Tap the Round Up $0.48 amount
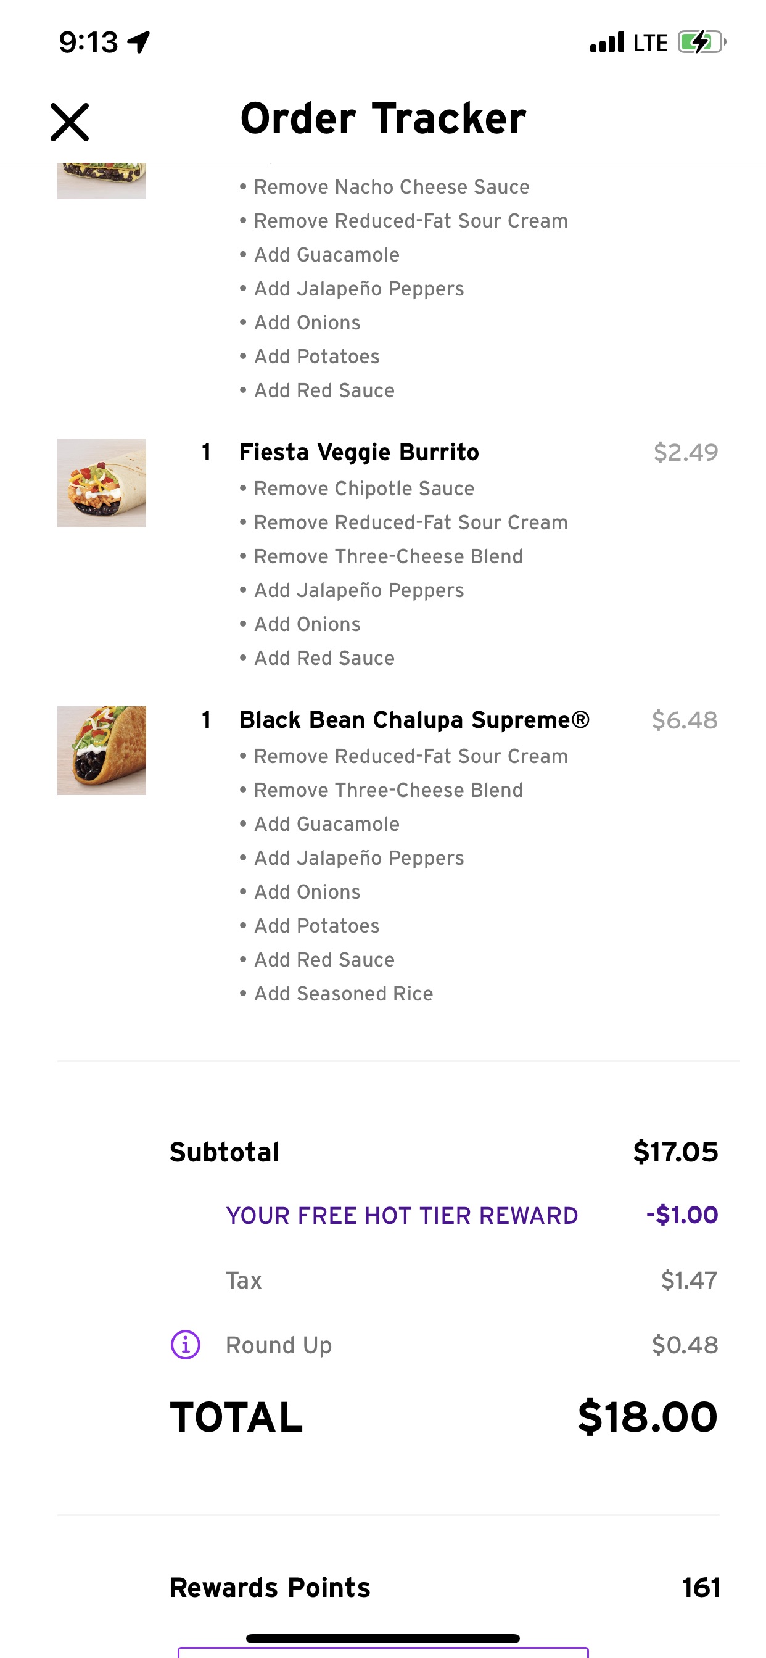 click(x=684, y=1345)
